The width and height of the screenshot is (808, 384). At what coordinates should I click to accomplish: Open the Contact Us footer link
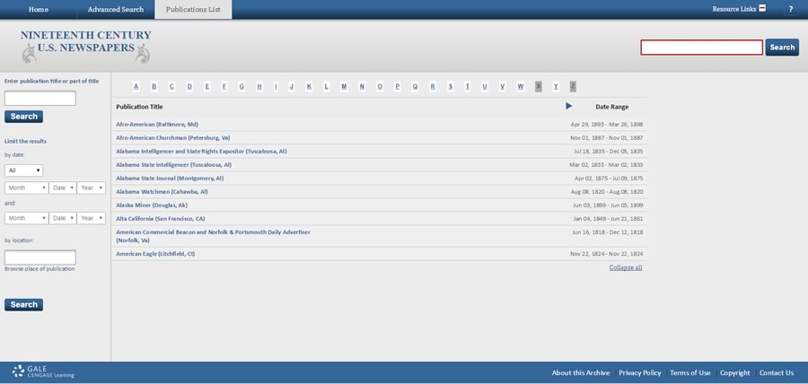click(777, 372)
